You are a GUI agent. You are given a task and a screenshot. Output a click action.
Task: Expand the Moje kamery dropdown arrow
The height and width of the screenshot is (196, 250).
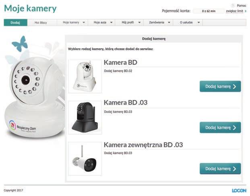[84, 22]
